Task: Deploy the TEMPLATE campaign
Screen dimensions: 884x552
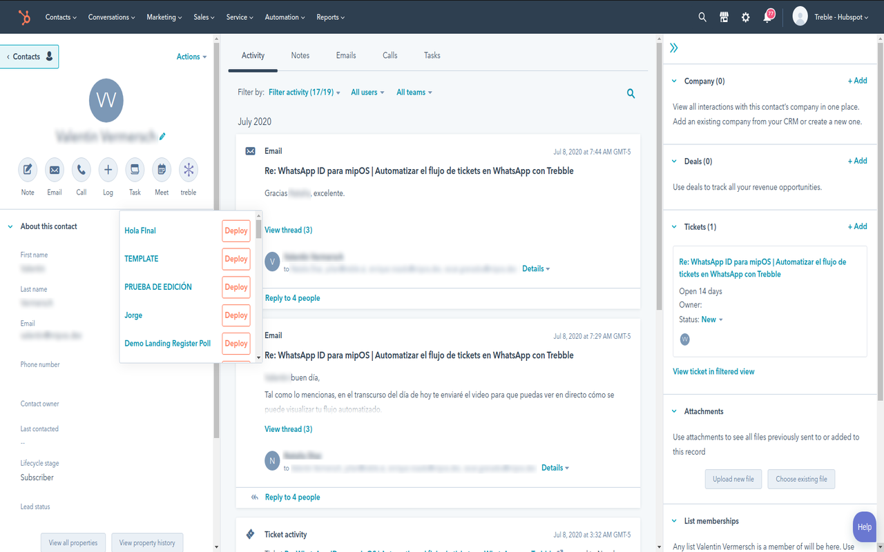Action: [235, 259]
